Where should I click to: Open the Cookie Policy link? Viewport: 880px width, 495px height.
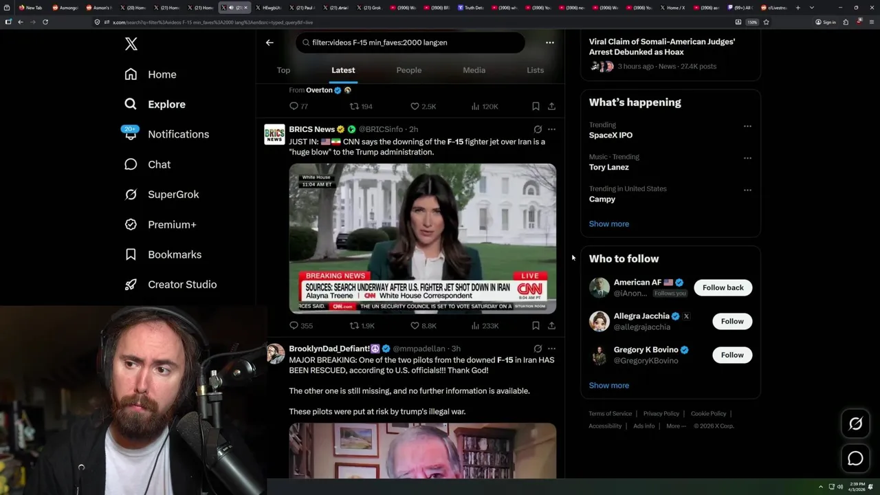(x=708, y=414)
